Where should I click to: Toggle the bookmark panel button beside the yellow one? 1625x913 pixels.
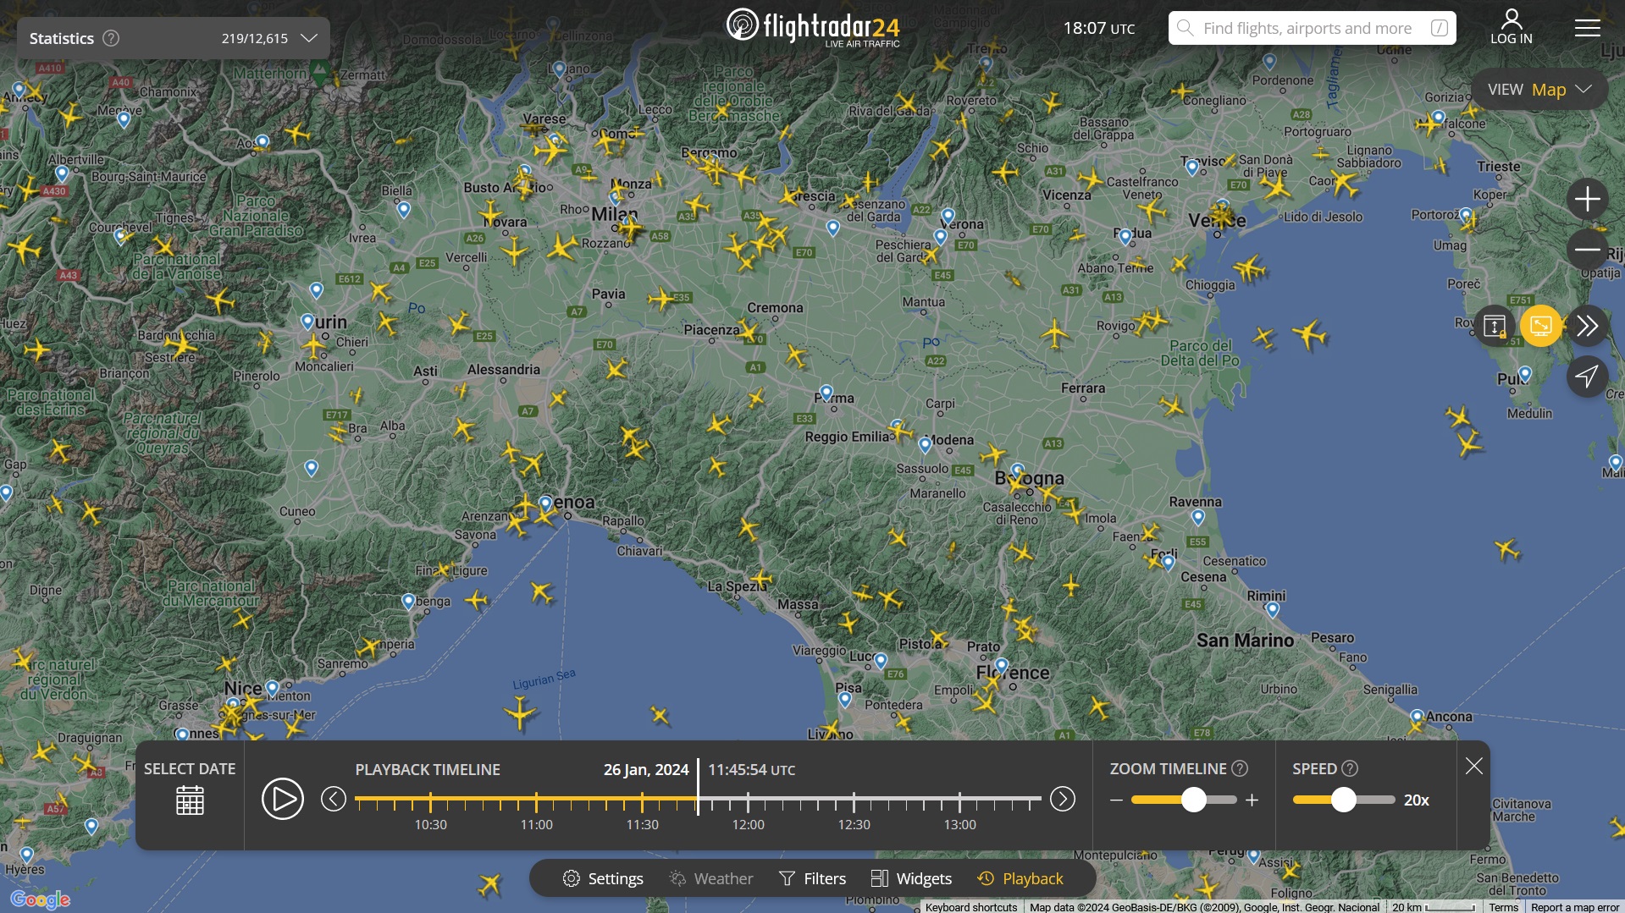(x=1495, y=326)
